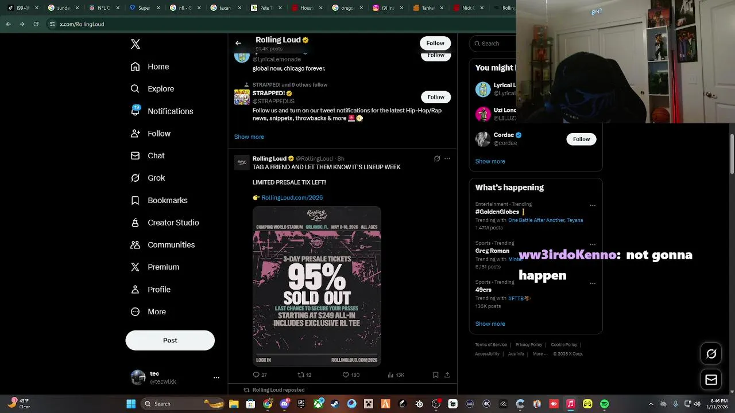Open the X logo home icon
Screen dimensions: 735x413
[136, 44]
